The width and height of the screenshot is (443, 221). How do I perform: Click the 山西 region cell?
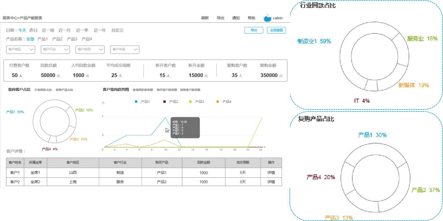[x=73, y=173]
